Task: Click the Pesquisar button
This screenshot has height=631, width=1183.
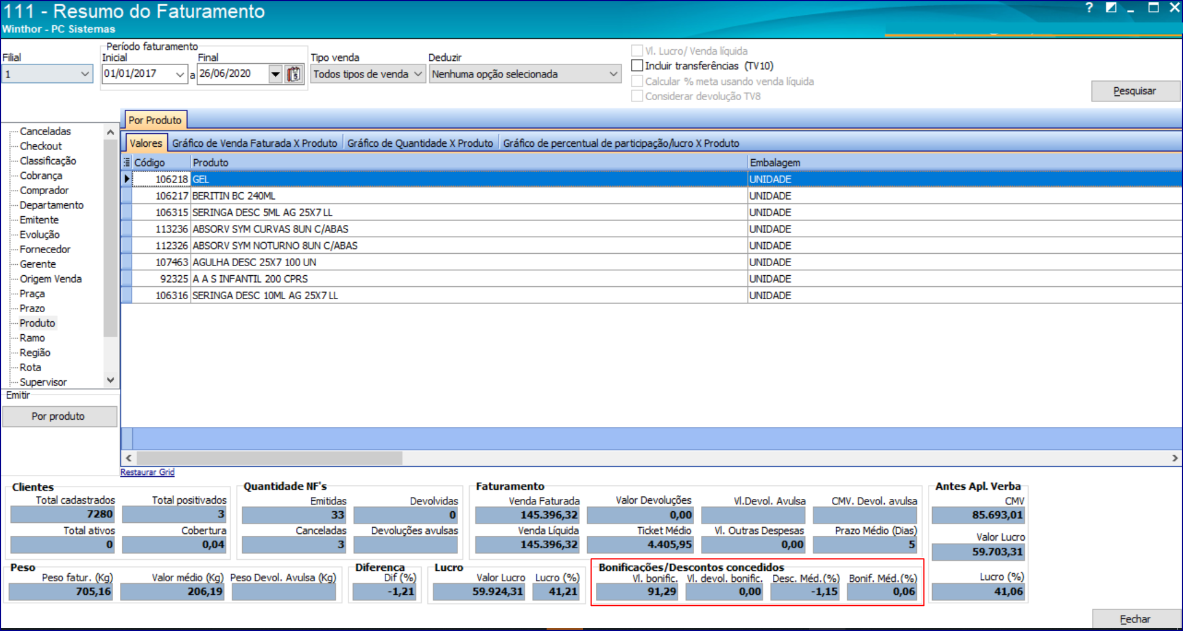Action: (x=1135, y=91)
